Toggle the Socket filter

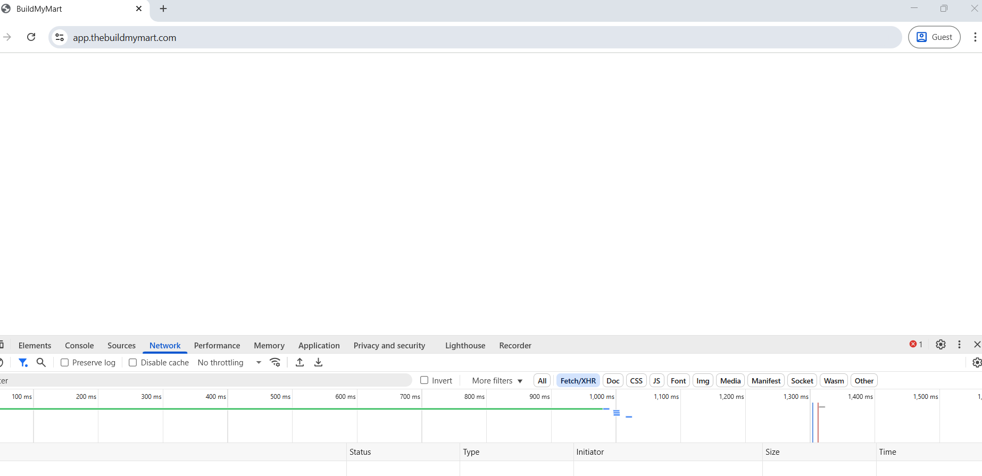point(802,381)
